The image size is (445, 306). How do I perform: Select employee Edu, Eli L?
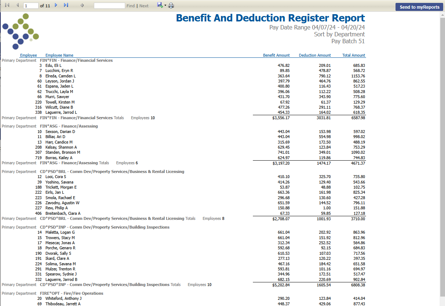pos(53,65)
